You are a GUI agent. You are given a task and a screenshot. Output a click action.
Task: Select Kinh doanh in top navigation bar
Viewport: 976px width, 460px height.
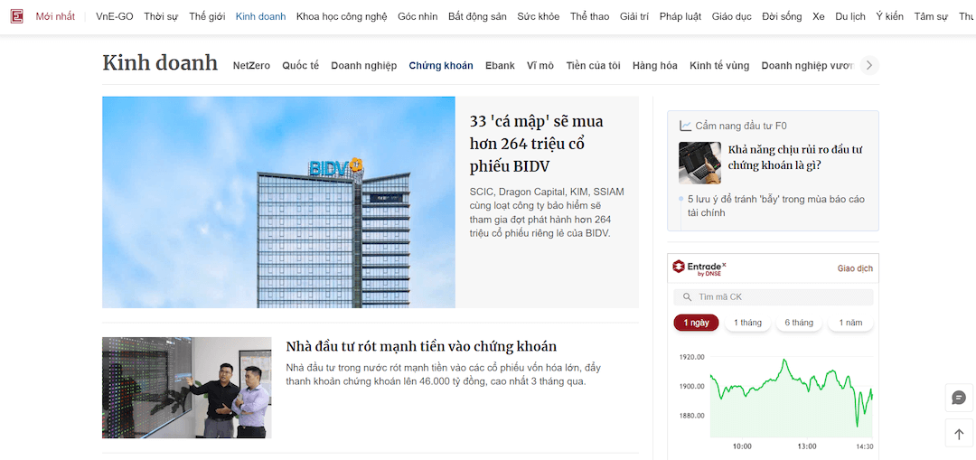(x=261, y=17)
